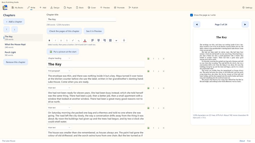Viewport: 255px width, 143px height.
Task: Click 'Add a chapter' button
Action: (x=14, y=22)
